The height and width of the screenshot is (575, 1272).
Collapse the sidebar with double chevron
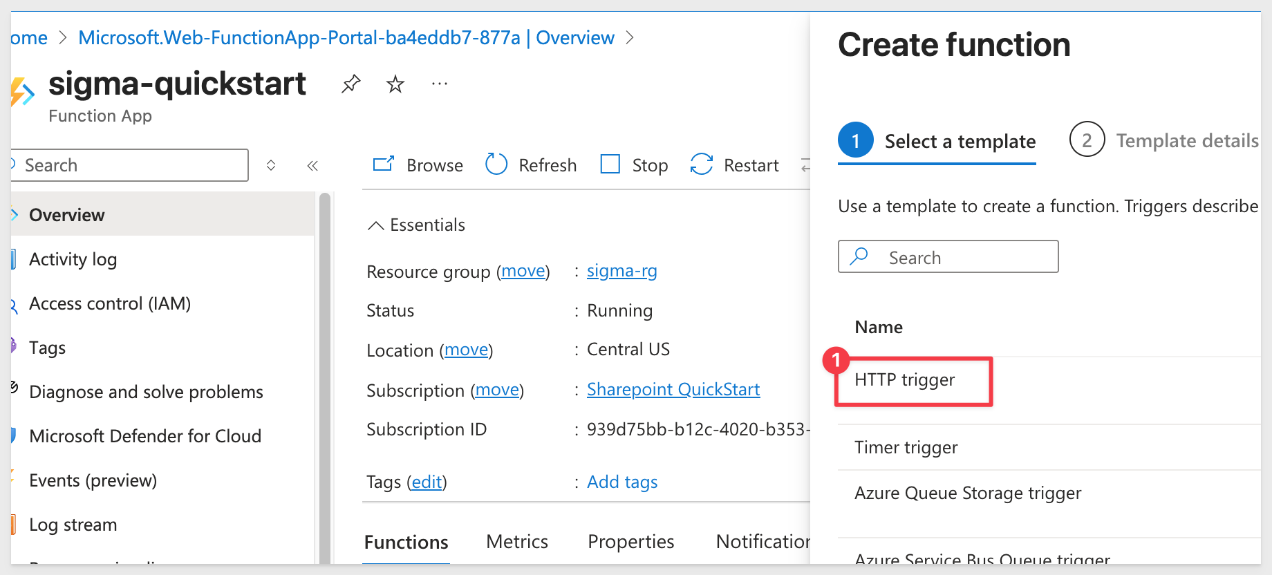pos(312,165)
